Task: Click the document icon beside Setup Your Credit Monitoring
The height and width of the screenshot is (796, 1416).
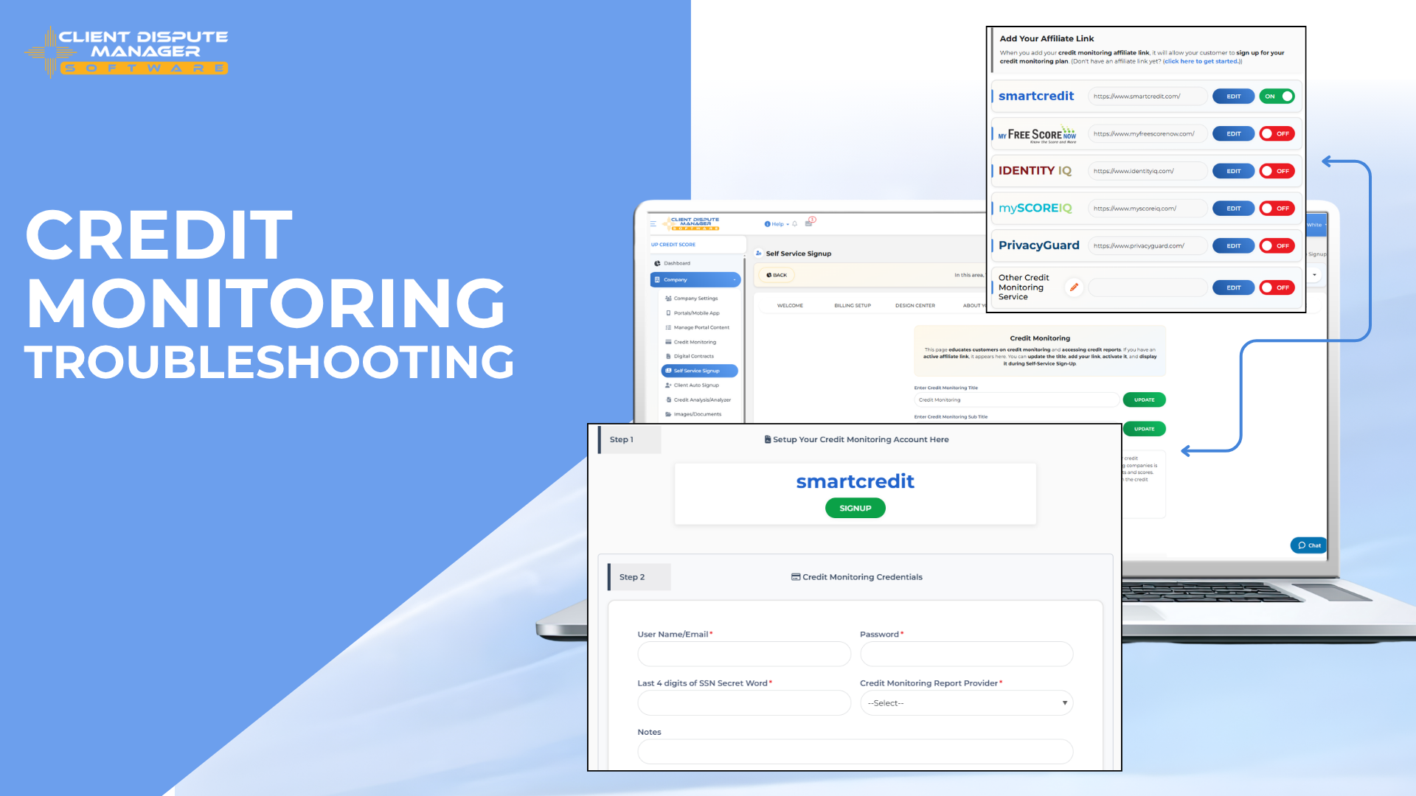Action: [768, 439]
